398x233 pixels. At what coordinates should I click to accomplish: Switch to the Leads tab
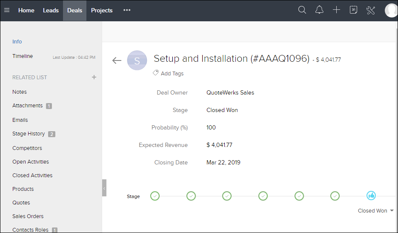pyautogui.click(x=51, y=10)
